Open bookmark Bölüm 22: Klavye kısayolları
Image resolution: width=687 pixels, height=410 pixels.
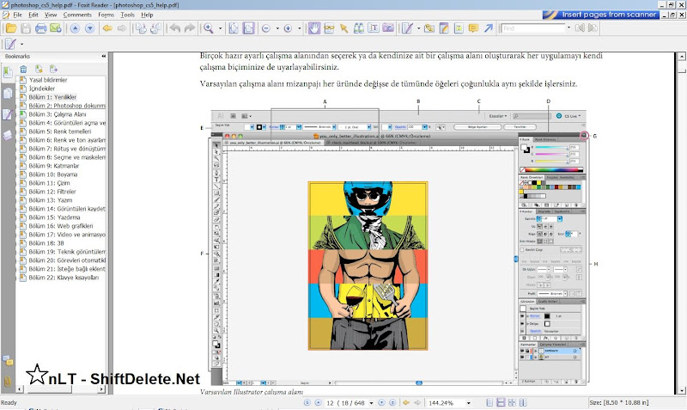(64, 278)
